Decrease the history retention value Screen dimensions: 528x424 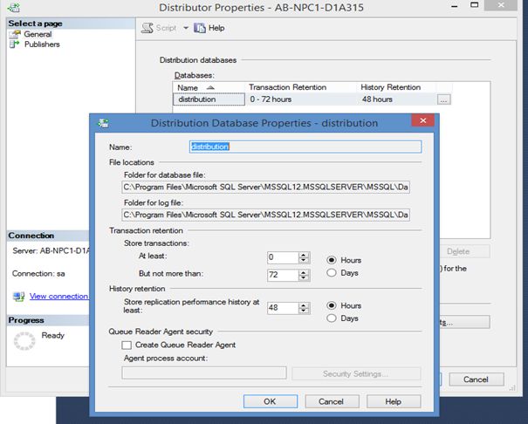[304, 311]
